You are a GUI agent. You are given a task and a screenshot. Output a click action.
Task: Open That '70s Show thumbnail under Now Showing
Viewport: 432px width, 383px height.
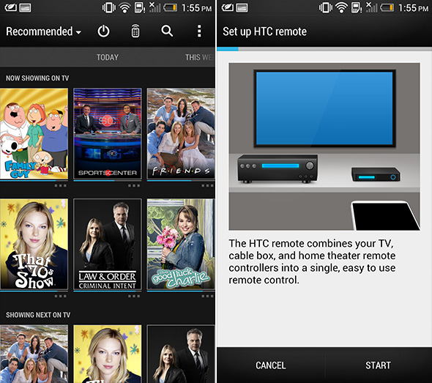(x=34, y=245)
